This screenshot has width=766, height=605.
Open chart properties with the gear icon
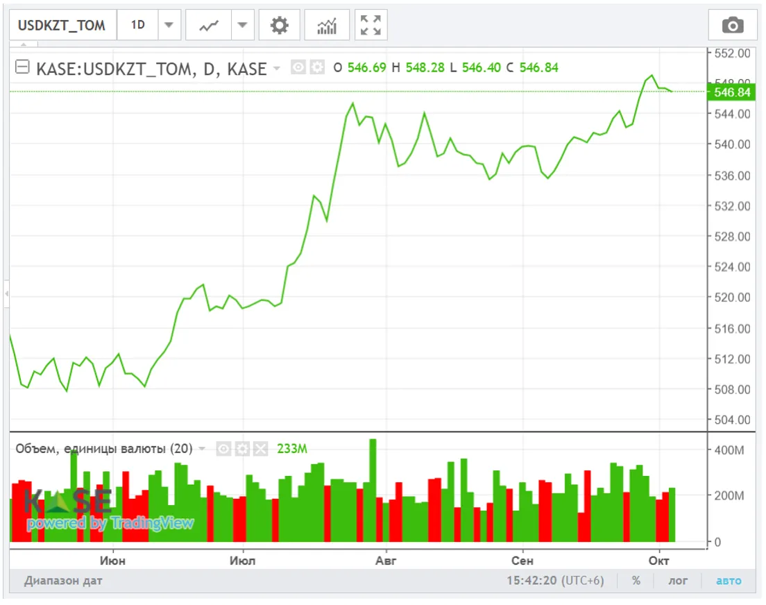pyautogui.click(x=279, y=26)
